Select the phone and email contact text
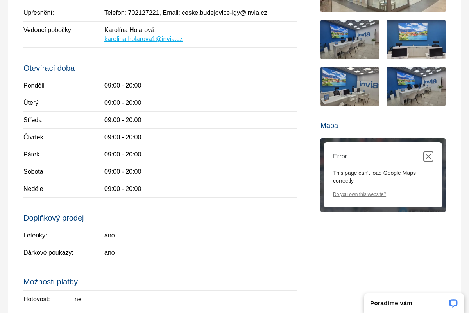 (186, 13)
